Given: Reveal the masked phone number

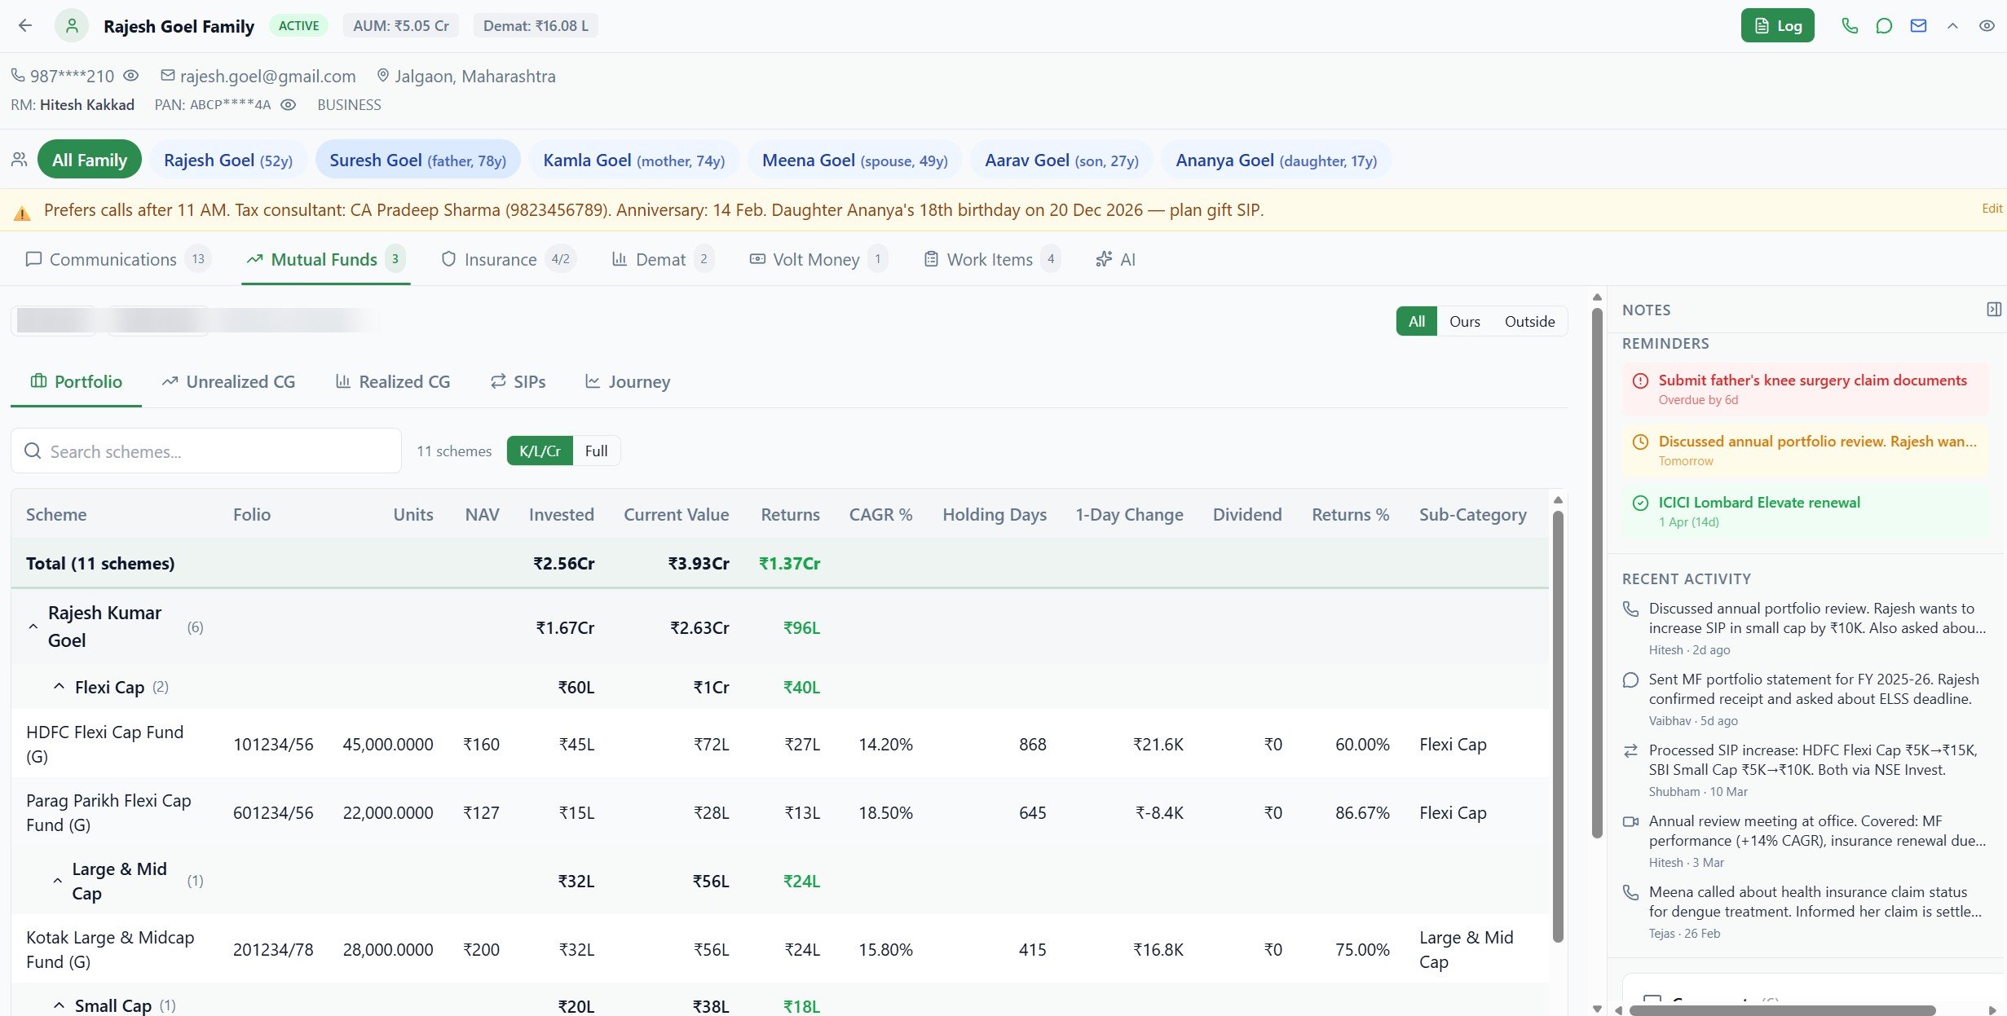Looking at the screenshot, I should click(131, 75).
